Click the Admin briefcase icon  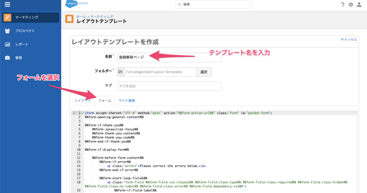(x=8, y=58)
